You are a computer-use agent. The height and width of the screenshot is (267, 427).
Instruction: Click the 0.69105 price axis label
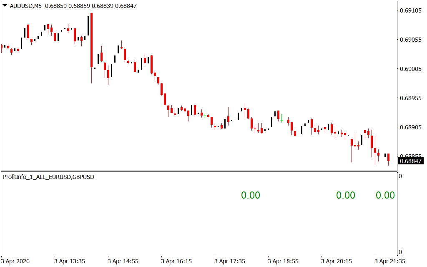pos(410,10)
